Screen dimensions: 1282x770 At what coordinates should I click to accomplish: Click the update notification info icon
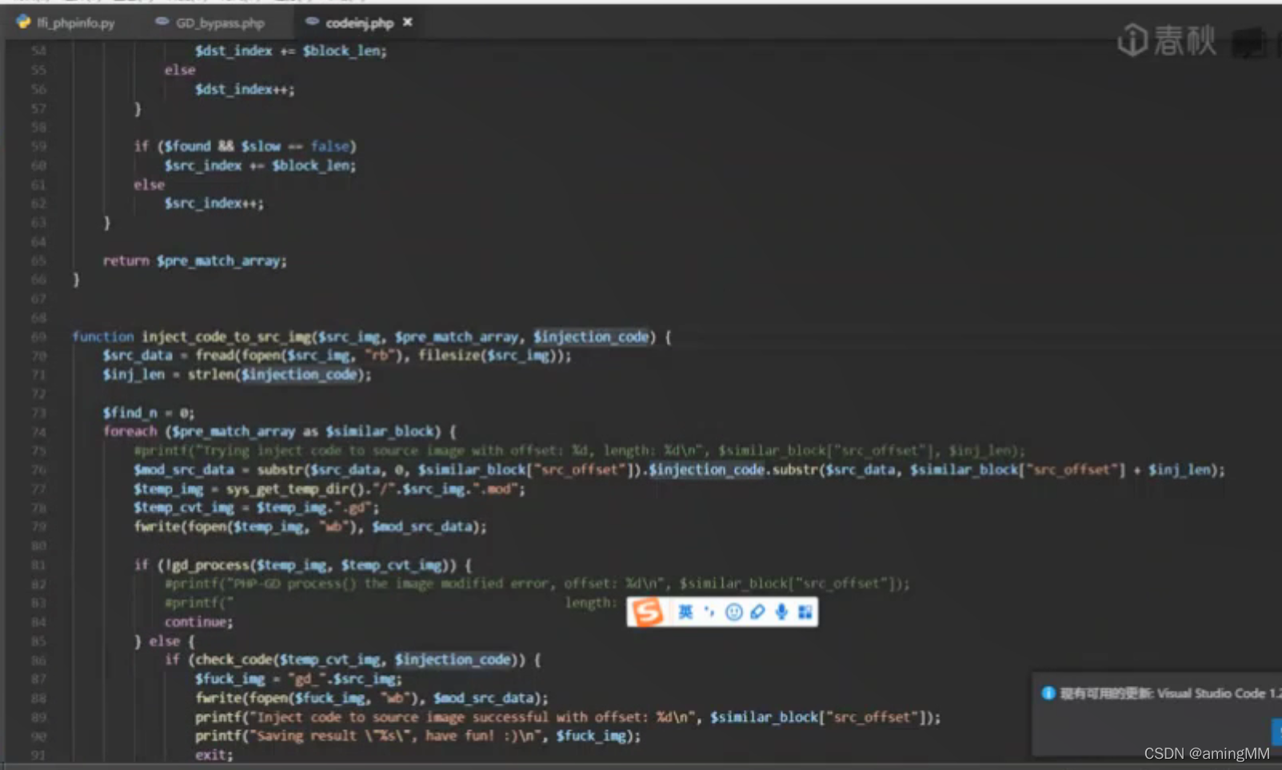(x=1048, y=693)
